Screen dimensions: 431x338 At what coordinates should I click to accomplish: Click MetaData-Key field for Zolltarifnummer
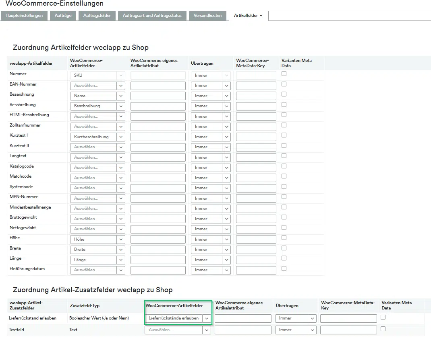[x=256, y=127]
